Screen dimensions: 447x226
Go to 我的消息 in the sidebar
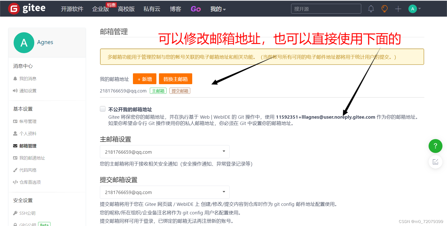(x=28, y=79)
